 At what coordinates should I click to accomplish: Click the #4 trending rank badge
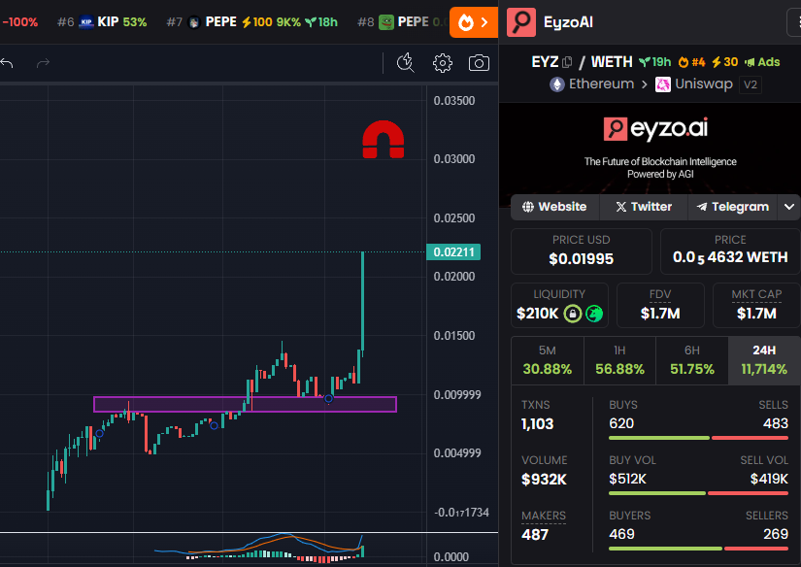point(691,62)
